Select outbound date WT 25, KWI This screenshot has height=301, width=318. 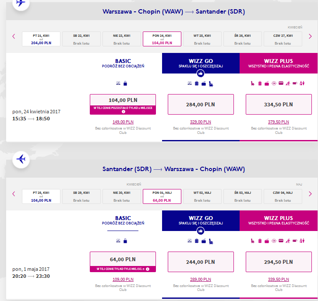coord(202,39)
